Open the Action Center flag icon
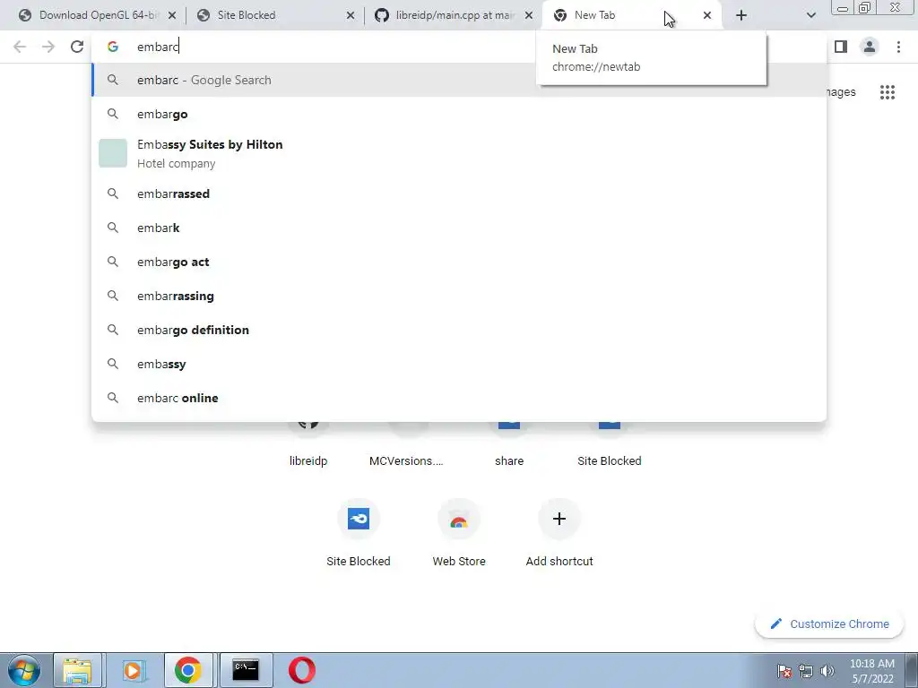918x688 pixels. [x=784, y=671]
